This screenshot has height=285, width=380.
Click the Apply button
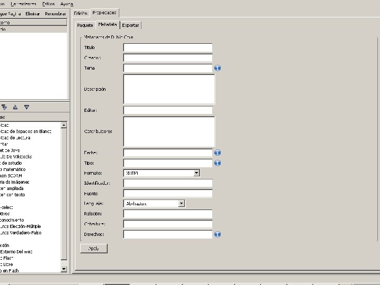coord(94,249)
